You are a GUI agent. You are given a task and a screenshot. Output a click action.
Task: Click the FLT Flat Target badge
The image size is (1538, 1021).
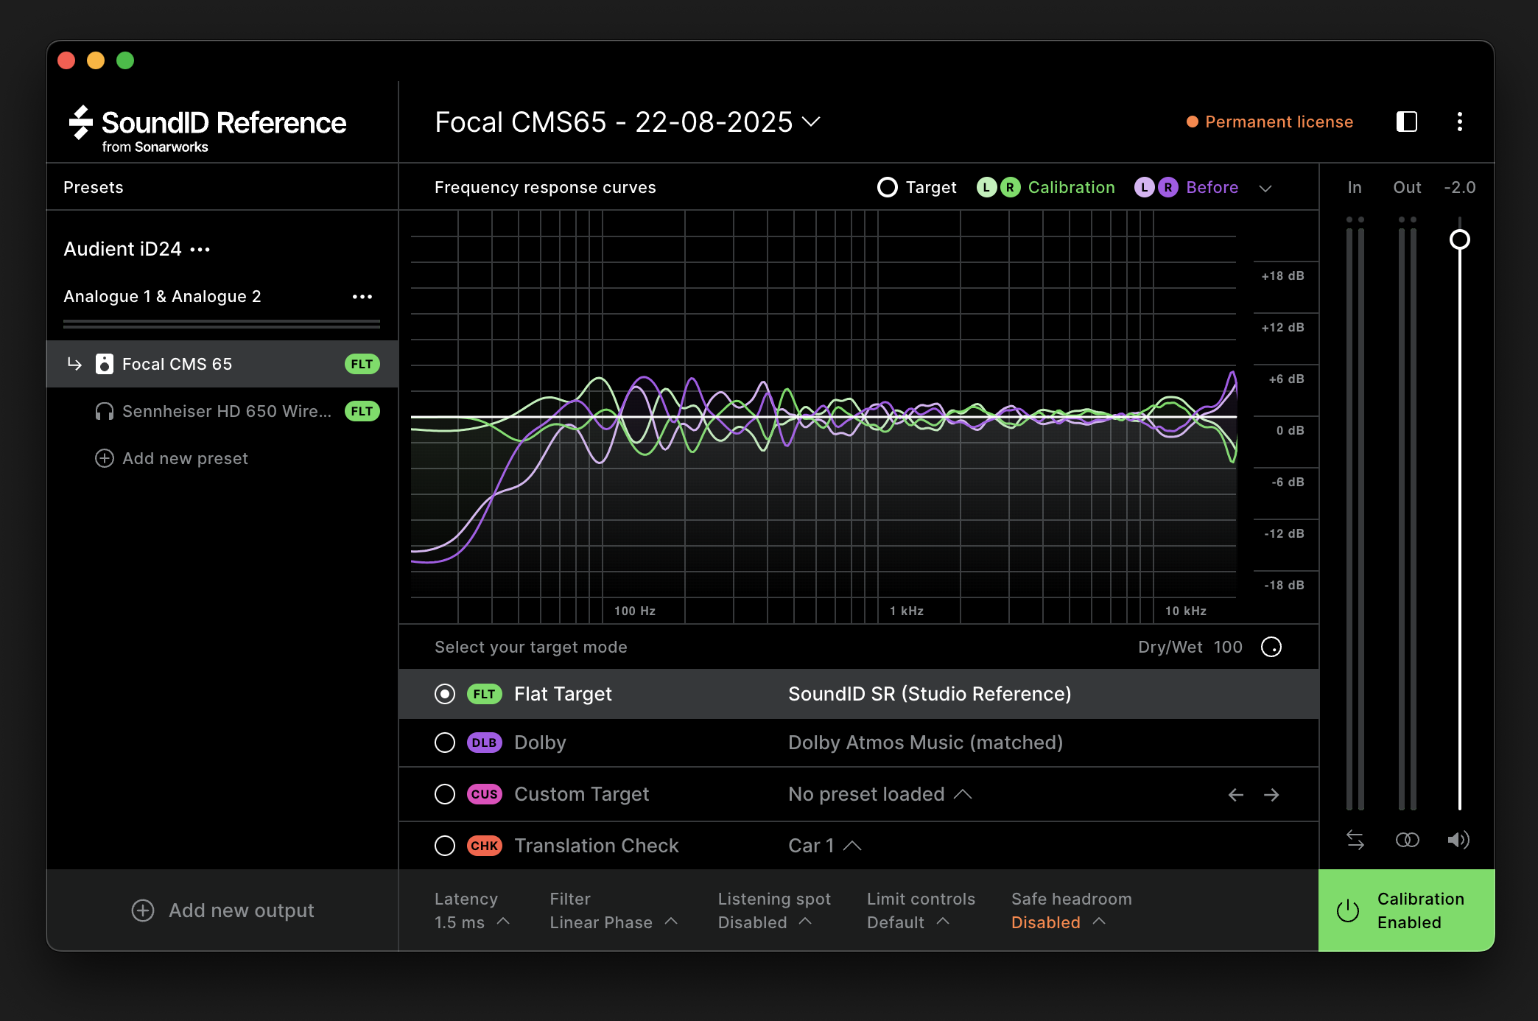[x=484, y=694]
